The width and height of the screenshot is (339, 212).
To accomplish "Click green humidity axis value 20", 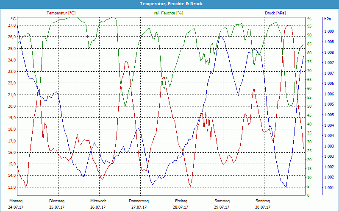I will point(309,160).
